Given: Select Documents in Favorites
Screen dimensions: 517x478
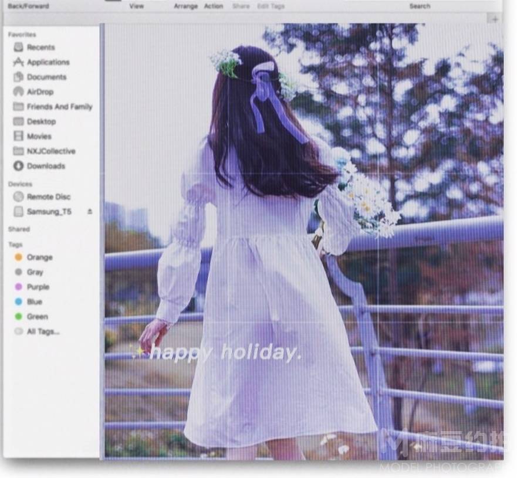Looking at the screenshot, I should (46, 77).
